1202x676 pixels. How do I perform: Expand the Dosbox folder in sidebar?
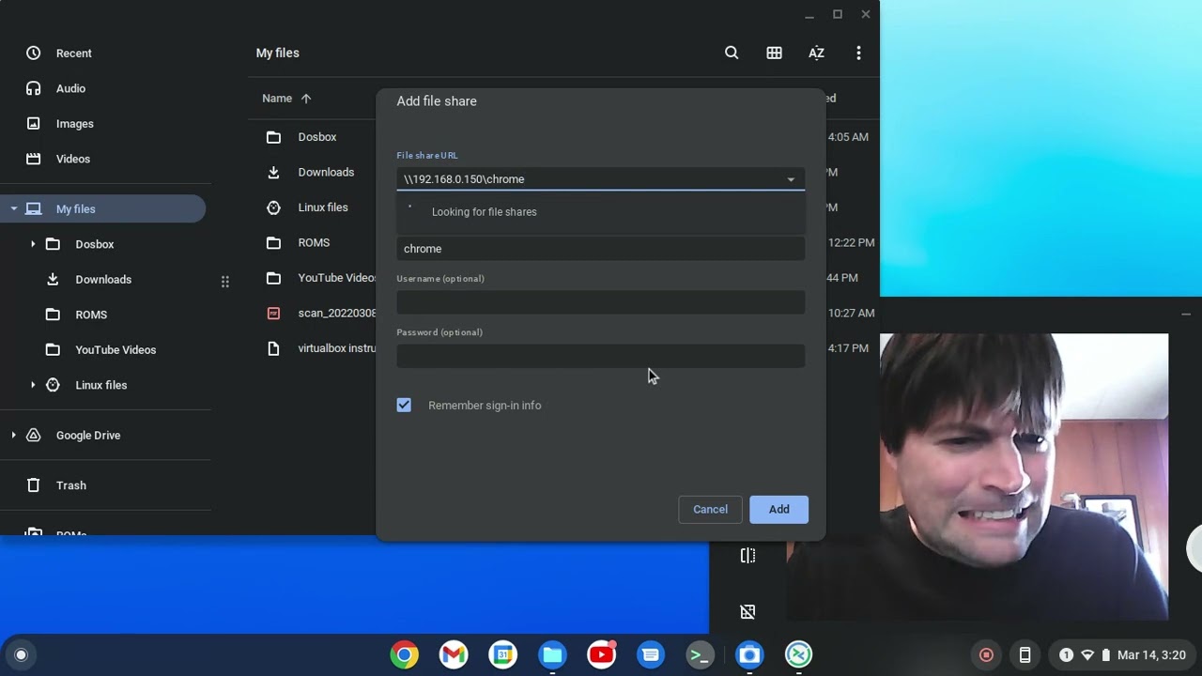tap(33, 244)
